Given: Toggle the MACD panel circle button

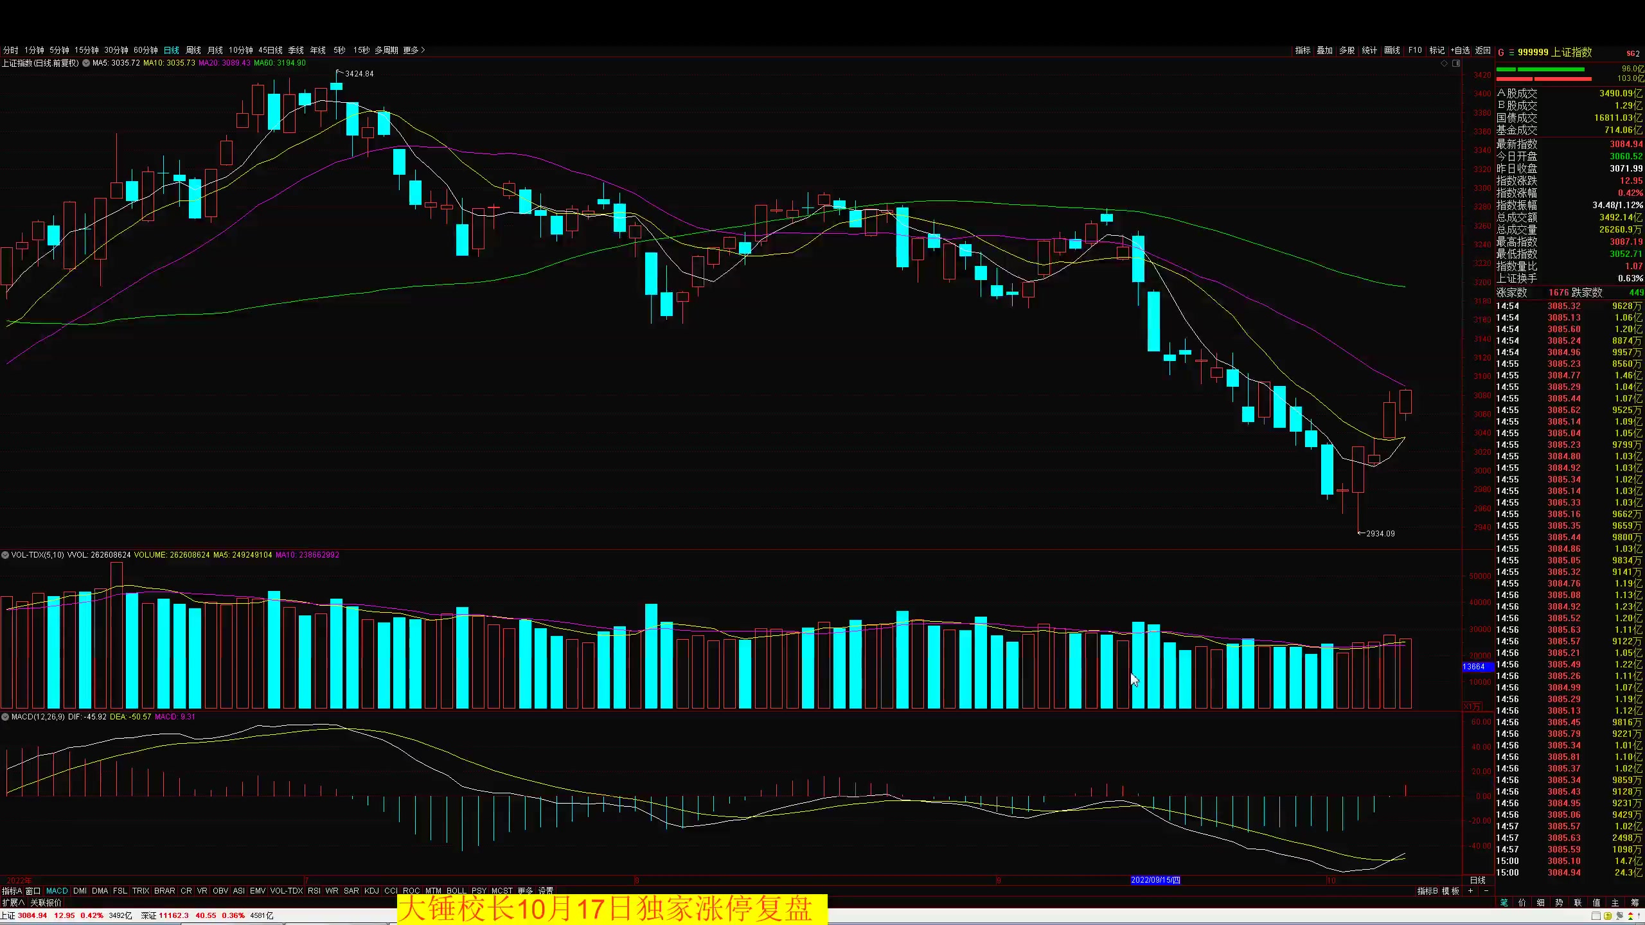Looking at the screenshot, I should [5, 716].
